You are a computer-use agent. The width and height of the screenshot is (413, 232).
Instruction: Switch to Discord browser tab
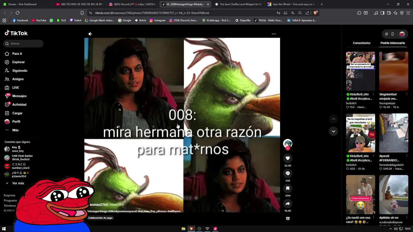(132, 4)
